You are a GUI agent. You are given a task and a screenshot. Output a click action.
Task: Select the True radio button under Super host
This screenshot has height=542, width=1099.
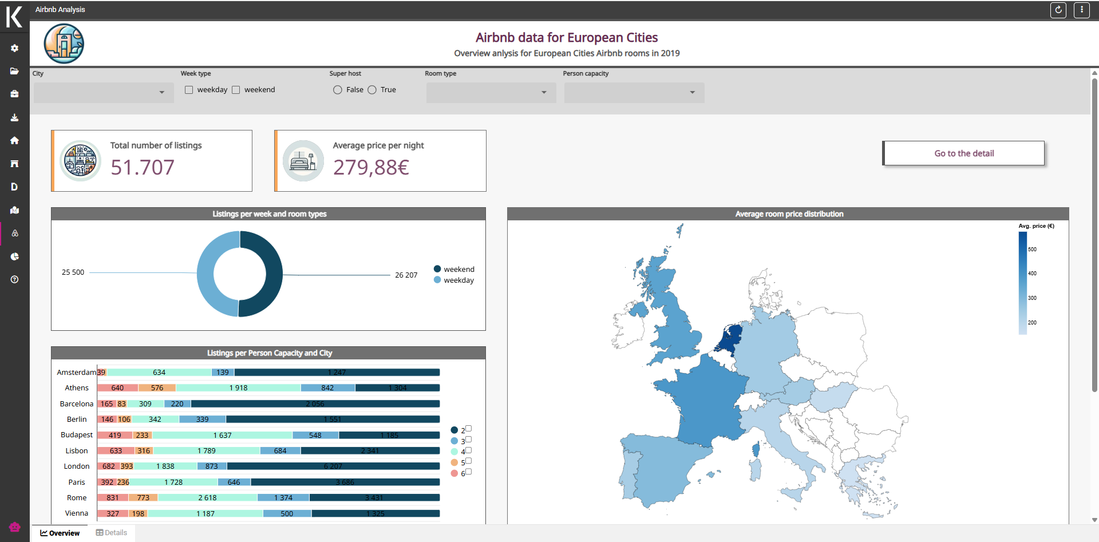tap(372, 90)
